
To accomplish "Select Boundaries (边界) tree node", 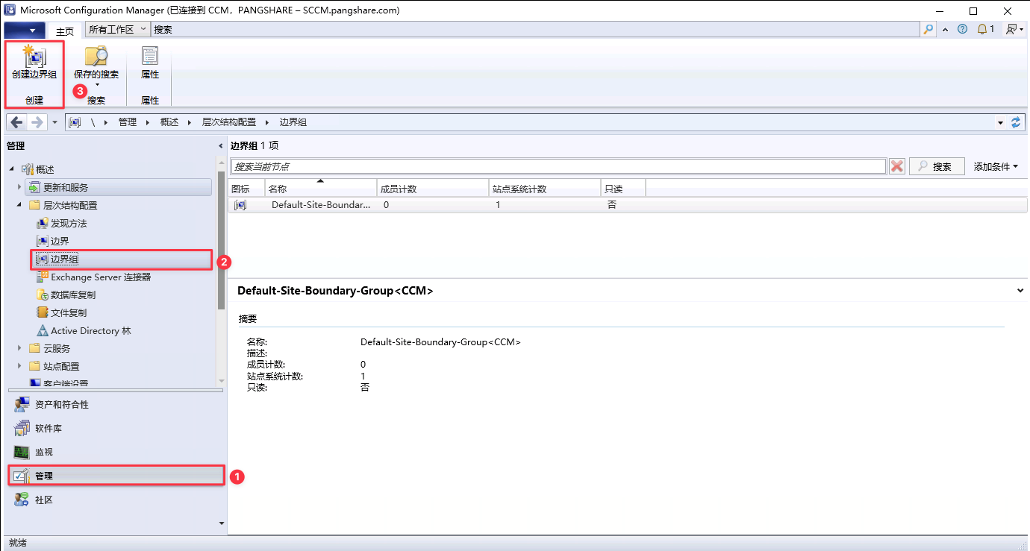I will click(60, 241).
